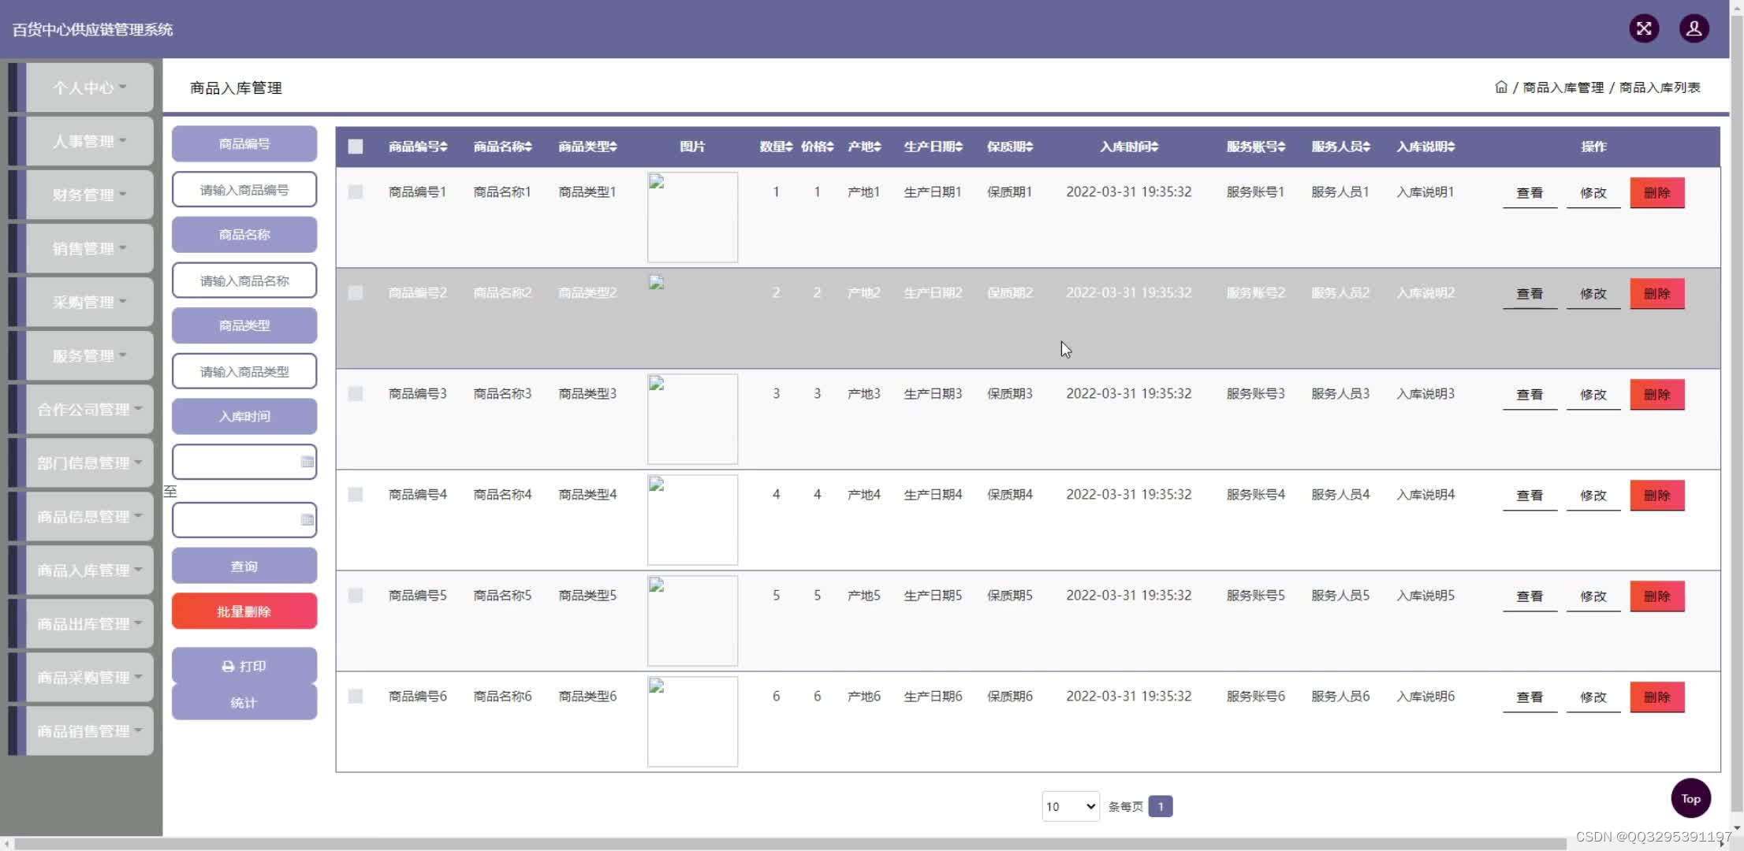Sort by 生产日期 column header
Viewport: 1744px width, 851px height.
point(933,147)
